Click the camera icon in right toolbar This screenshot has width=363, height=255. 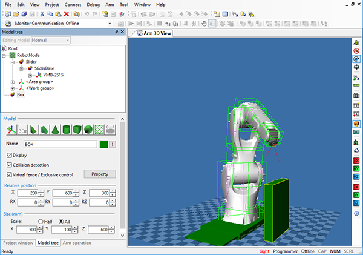pos(356,95)
